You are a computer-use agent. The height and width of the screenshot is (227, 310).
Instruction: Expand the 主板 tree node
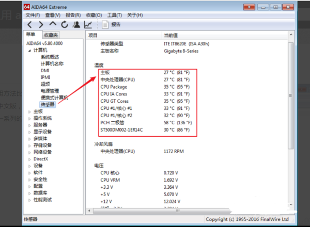(x=29, y=112)
